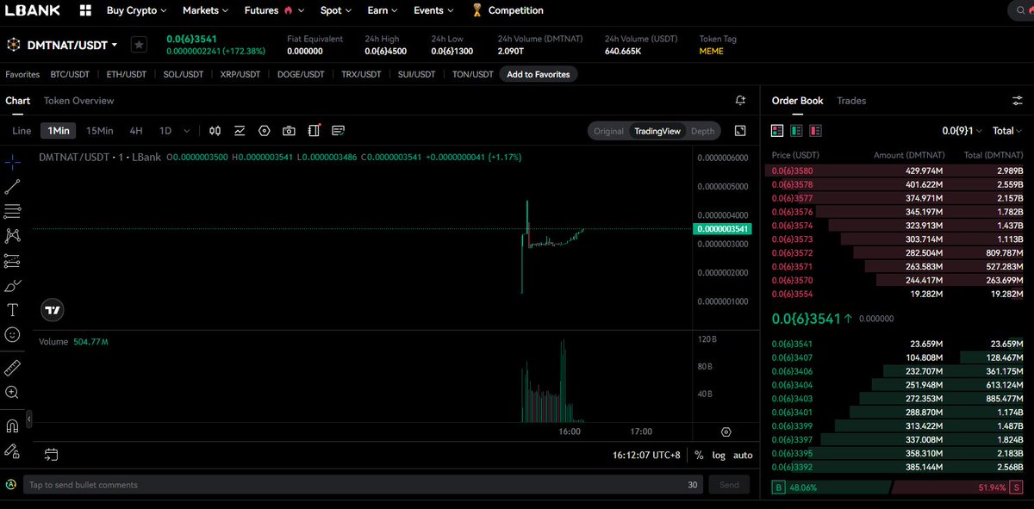Select the crosshair cursor tool
The image size is (1034, 509).
[x=12, y=162]
